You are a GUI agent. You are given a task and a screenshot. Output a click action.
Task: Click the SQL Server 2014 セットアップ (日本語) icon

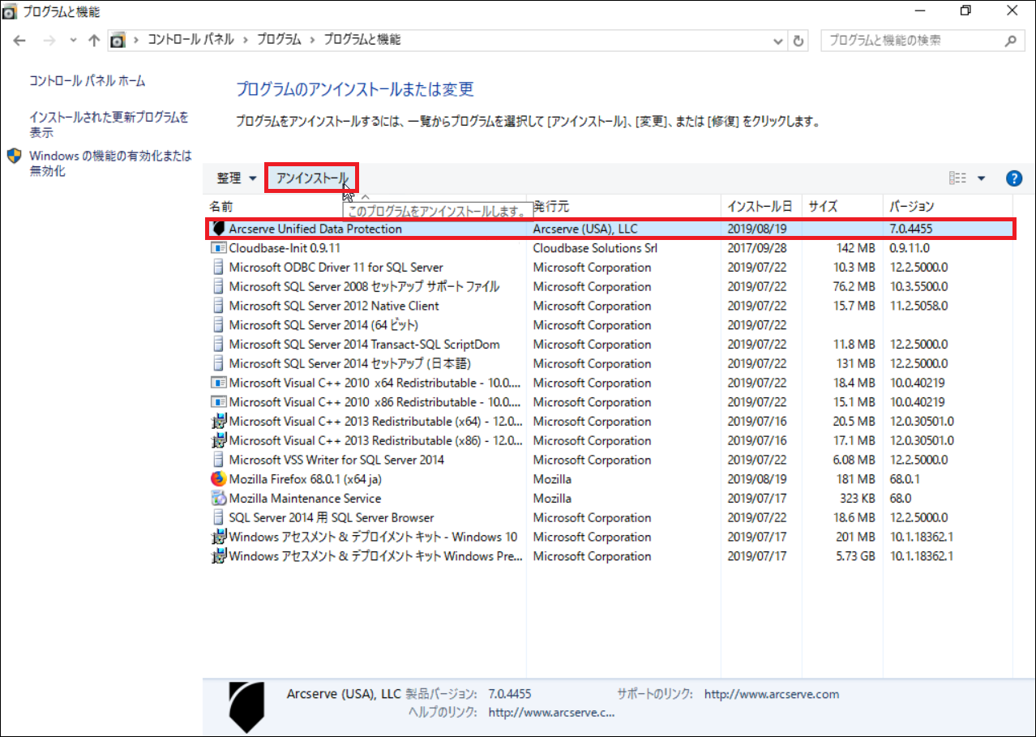(x=218, y=363)
